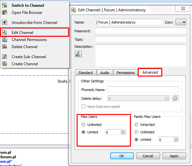Choose Switch to Channel menu entry
Image resolution: width=192 pixels, height=166 pixels.
35,5
